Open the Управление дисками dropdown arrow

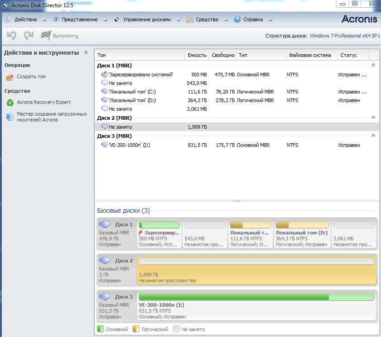[x=178, y=20]
